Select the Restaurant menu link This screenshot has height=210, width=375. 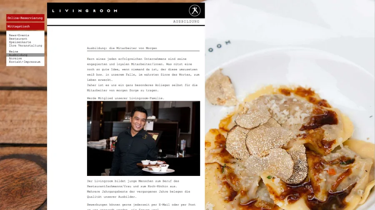coord(18,39)
